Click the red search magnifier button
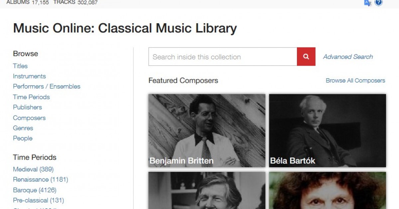Screen dimensions: 399x209 (306, 57)
